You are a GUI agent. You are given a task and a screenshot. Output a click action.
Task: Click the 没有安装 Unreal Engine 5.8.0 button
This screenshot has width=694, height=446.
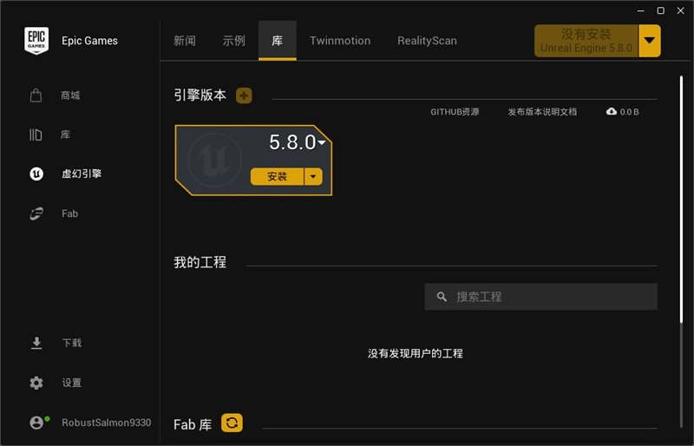(x=586, y=41)
